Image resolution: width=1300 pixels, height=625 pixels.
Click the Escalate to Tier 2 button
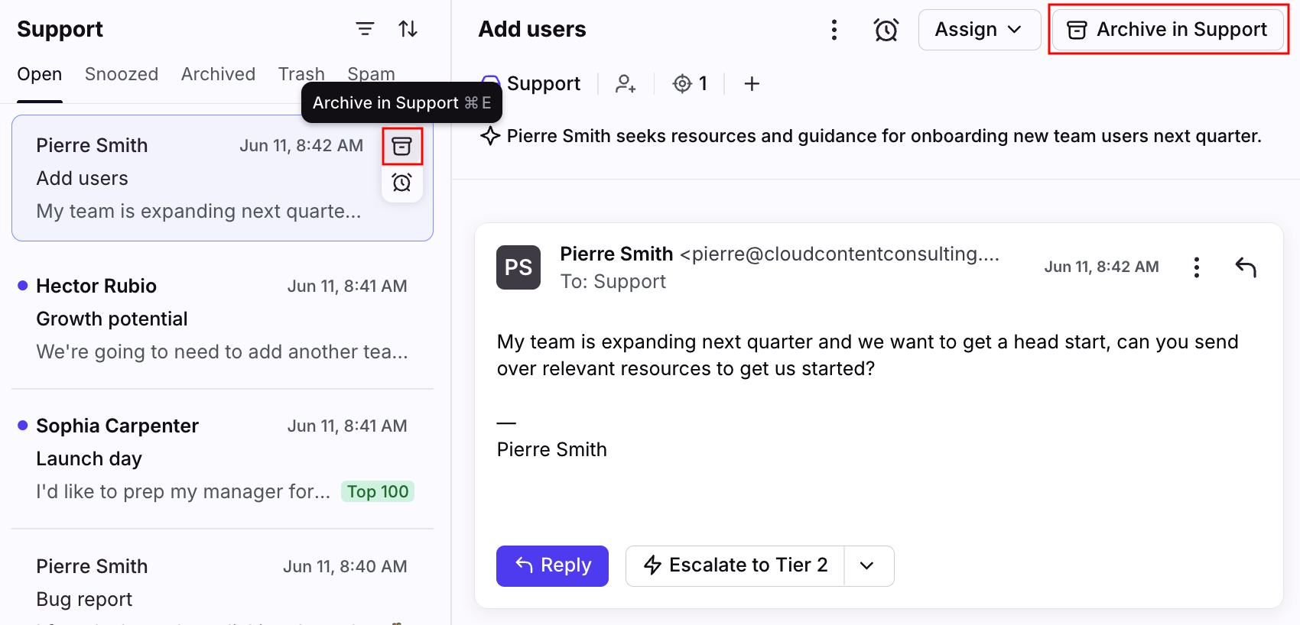[735, 566]
